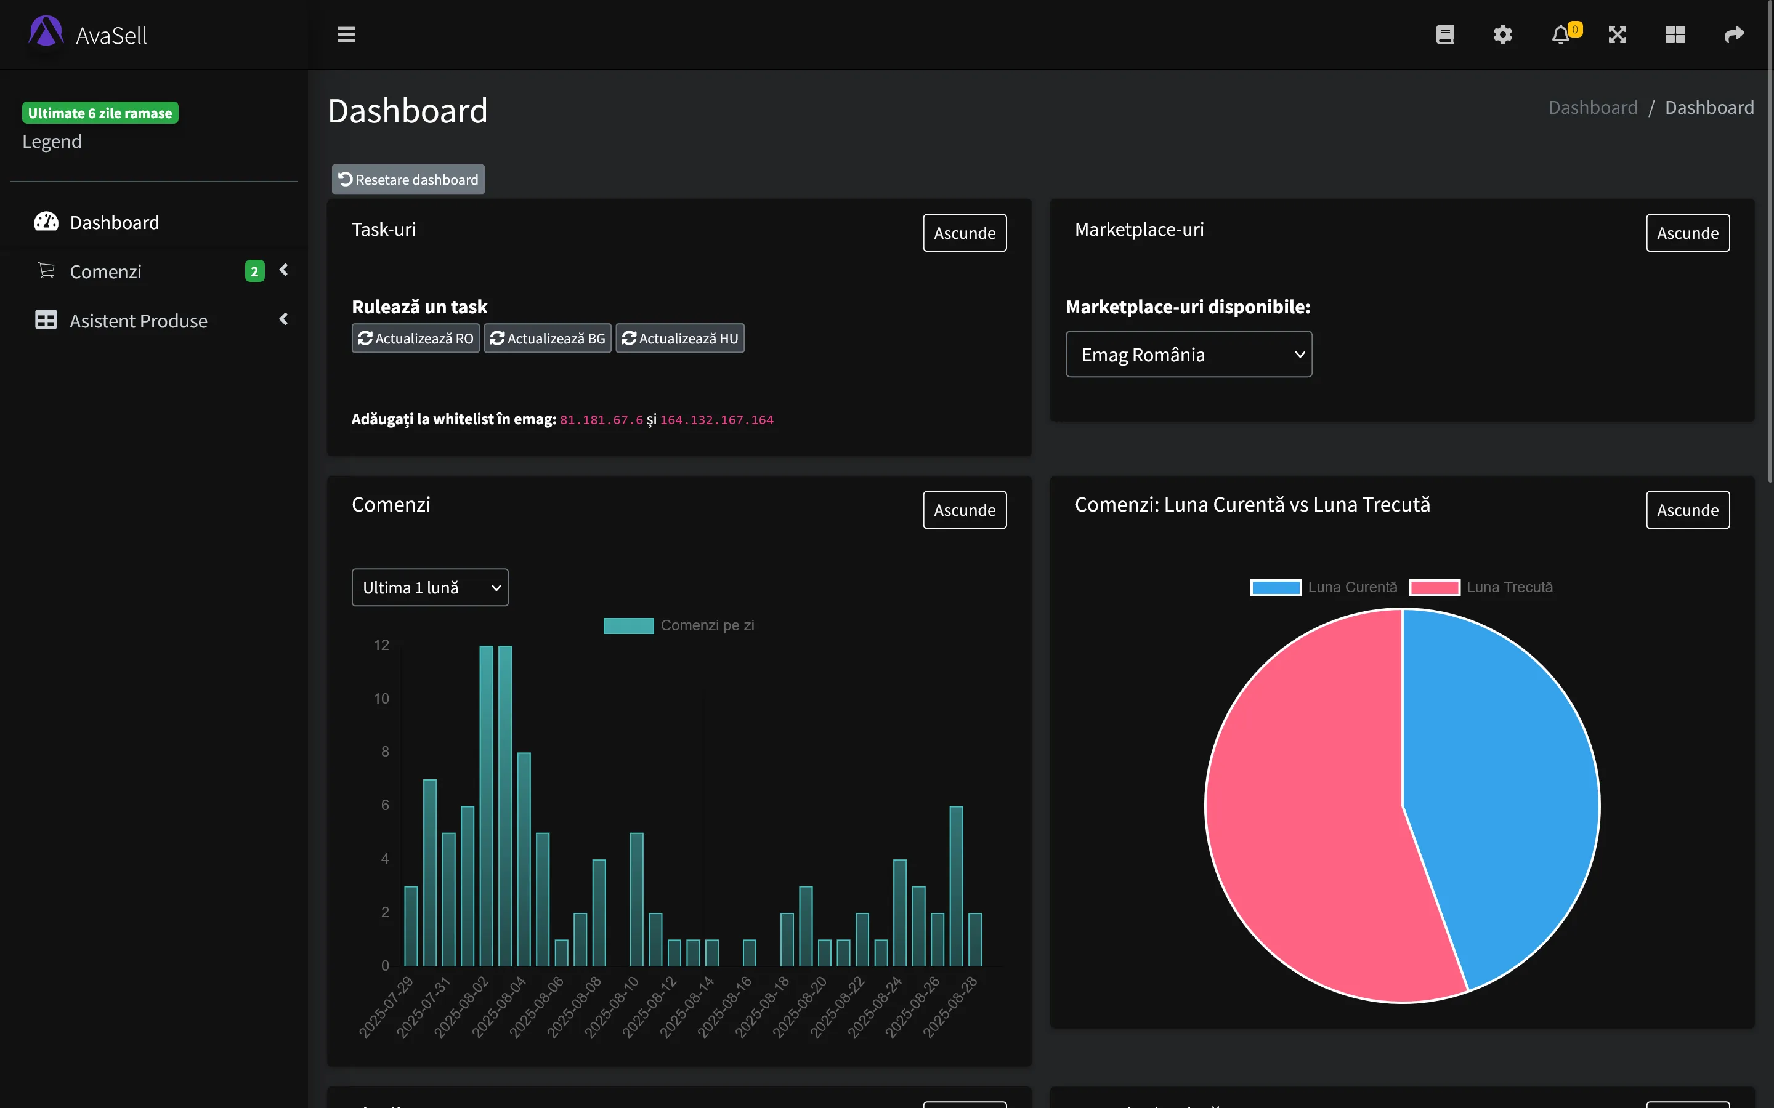Click the AvaSell logo
The height and width of the screenshot is (1108, 1774).
pyautogui.click(x=88, y=34)
